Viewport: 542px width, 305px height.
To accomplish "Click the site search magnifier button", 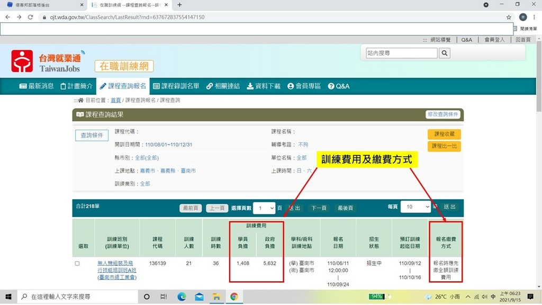I will (x=445, y=53).
